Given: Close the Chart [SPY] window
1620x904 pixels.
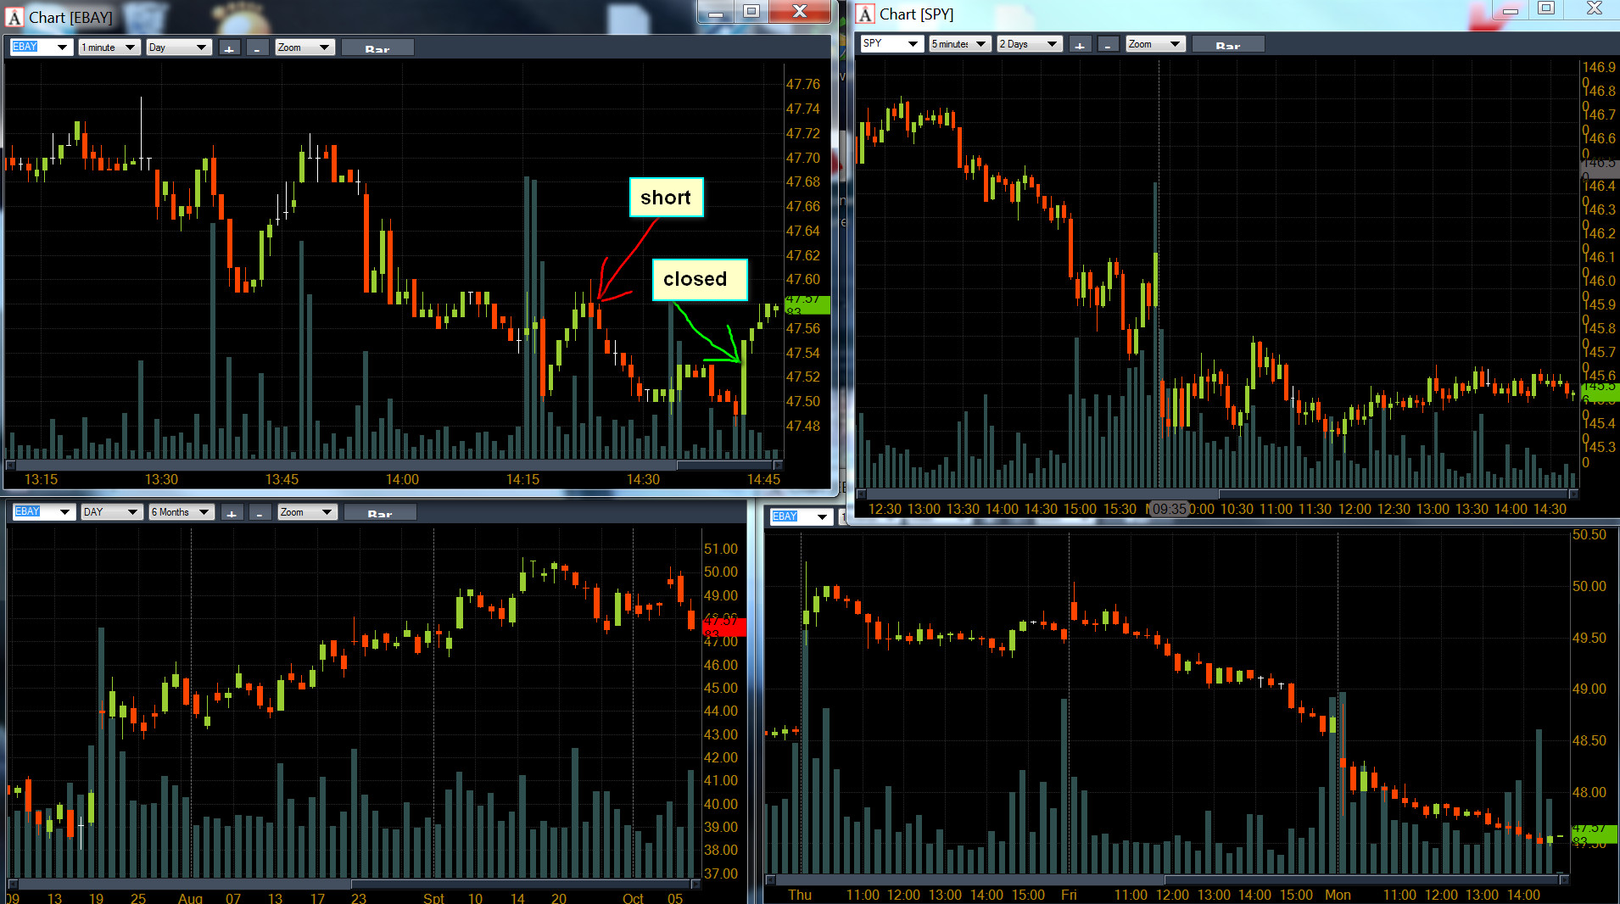Looking at the screenshot, I should (1594, 9).
